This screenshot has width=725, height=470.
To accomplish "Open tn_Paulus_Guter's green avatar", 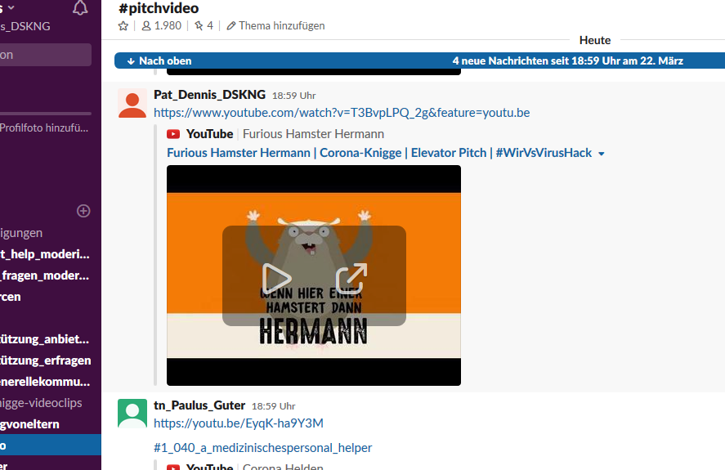I will tap(132, 414).
